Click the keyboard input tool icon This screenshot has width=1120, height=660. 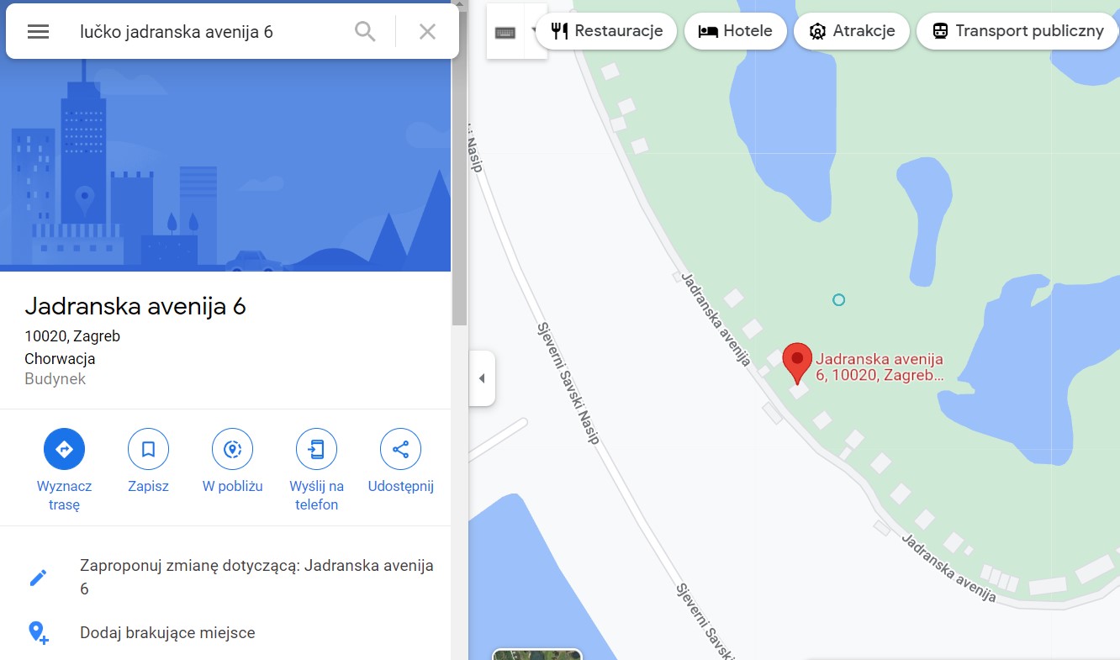[x=505, y=33]
